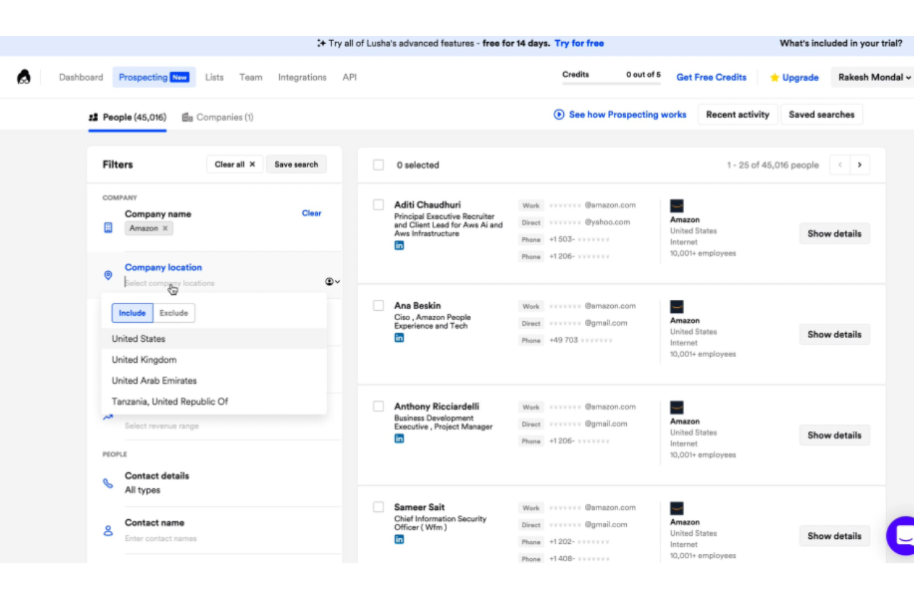Open the chat widget bubble
The height and width of the screenshot is (610, 914).
point(902,535)
